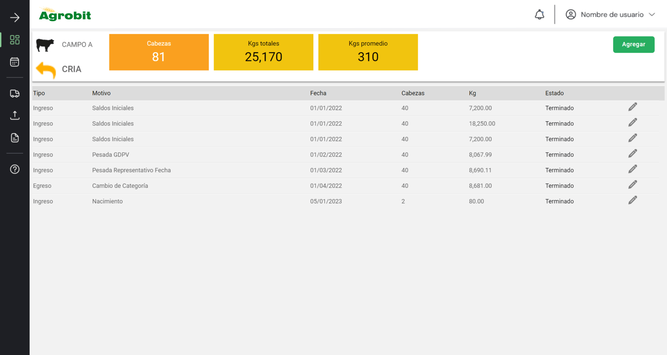Select the Cabezas orange summary card
This screenshot has height=355, width=667.
159,52
